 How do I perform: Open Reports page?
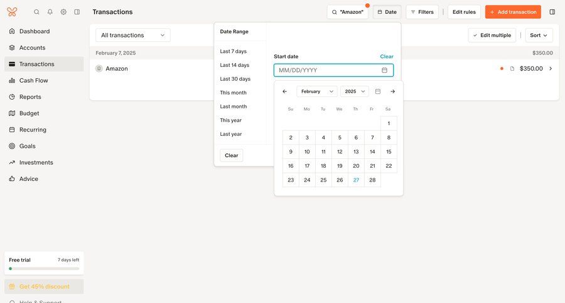[44, 96]
